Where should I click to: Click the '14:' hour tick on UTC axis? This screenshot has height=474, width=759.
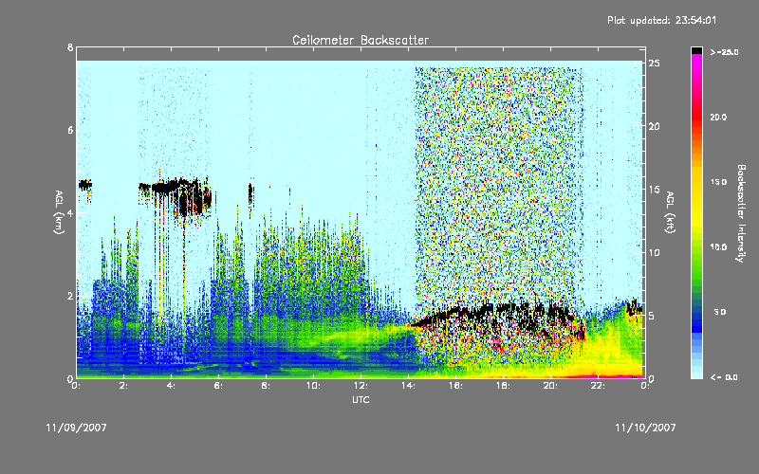coord(408,386)
